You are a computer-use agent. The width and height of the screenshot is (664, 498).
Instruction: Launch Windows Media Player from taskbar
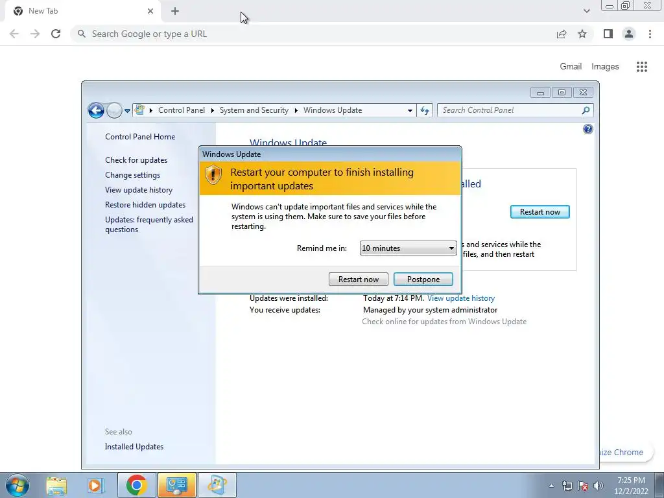click(96, 485)
